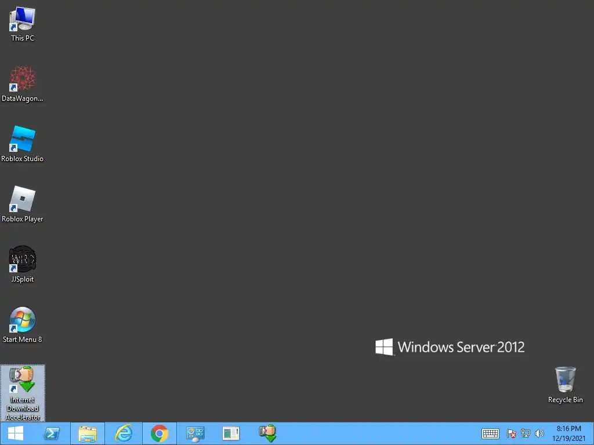Open Action Center flag icon
The image size is (594, 445).
pyautogui.click(x=512, y=433)
